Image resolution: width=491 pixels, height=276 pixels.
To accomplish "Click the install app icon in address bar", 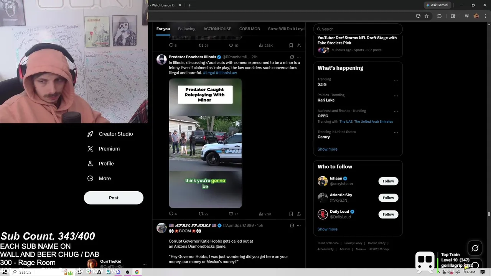I will [418, 16].
